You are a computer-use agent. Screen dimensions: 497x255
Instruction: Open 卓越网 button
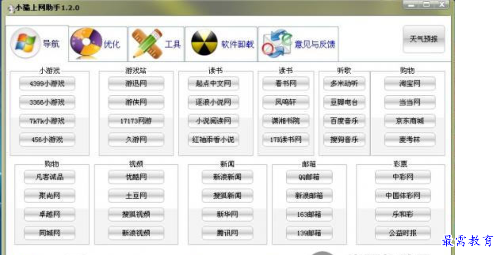click(49, 214)
